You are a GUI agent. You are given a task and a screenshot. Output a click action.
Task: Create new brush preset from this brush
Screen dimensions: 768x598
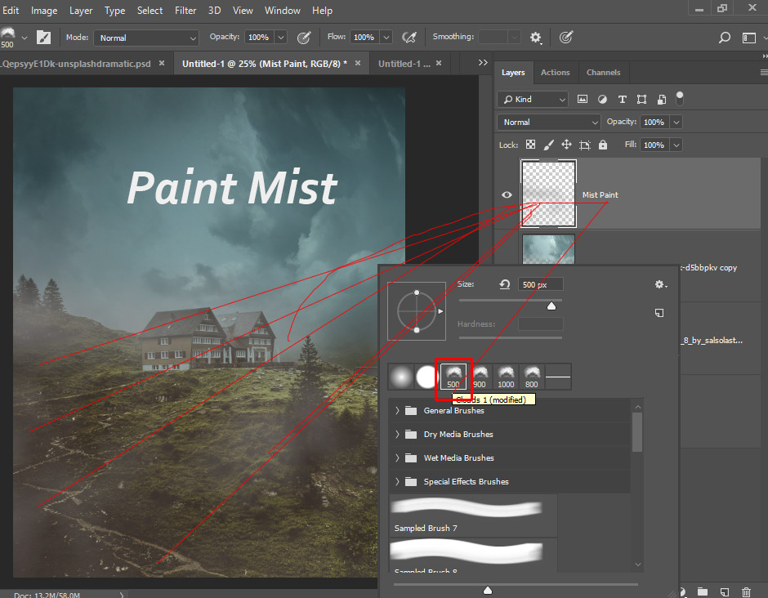point(659,312)
